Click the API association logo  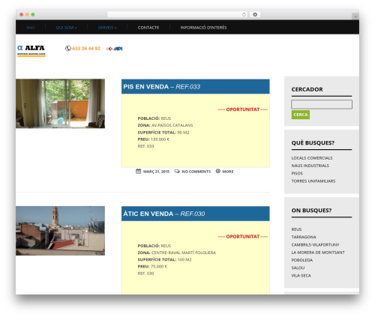point(115,49)
